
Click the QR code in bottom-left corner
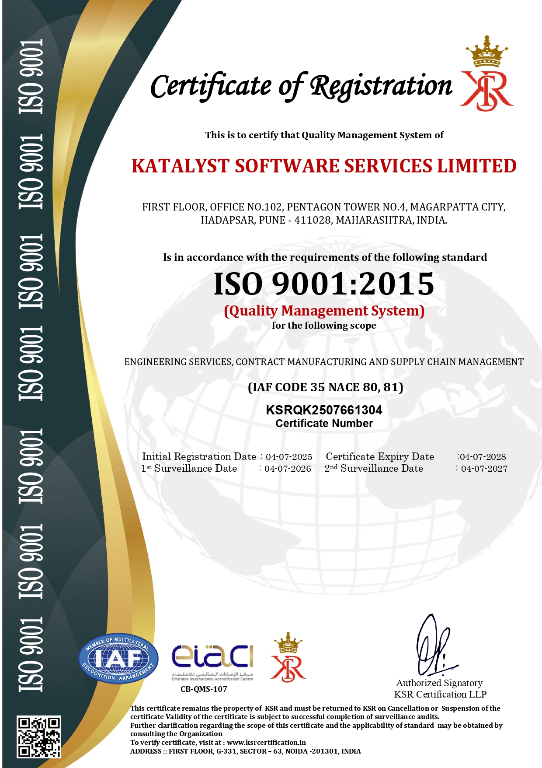click(38, 737)
